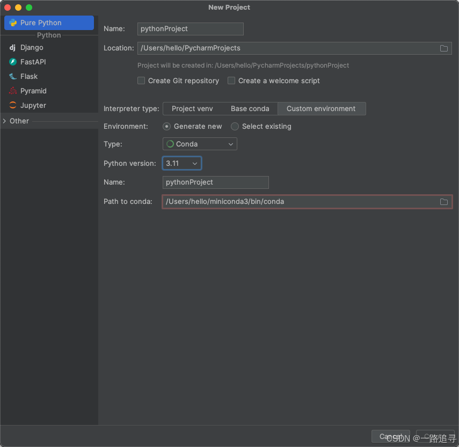The width and height of the screenshot is (459, 447).
Task: Enable Create Git repository checkbox
Action: [x=141, y=80]
